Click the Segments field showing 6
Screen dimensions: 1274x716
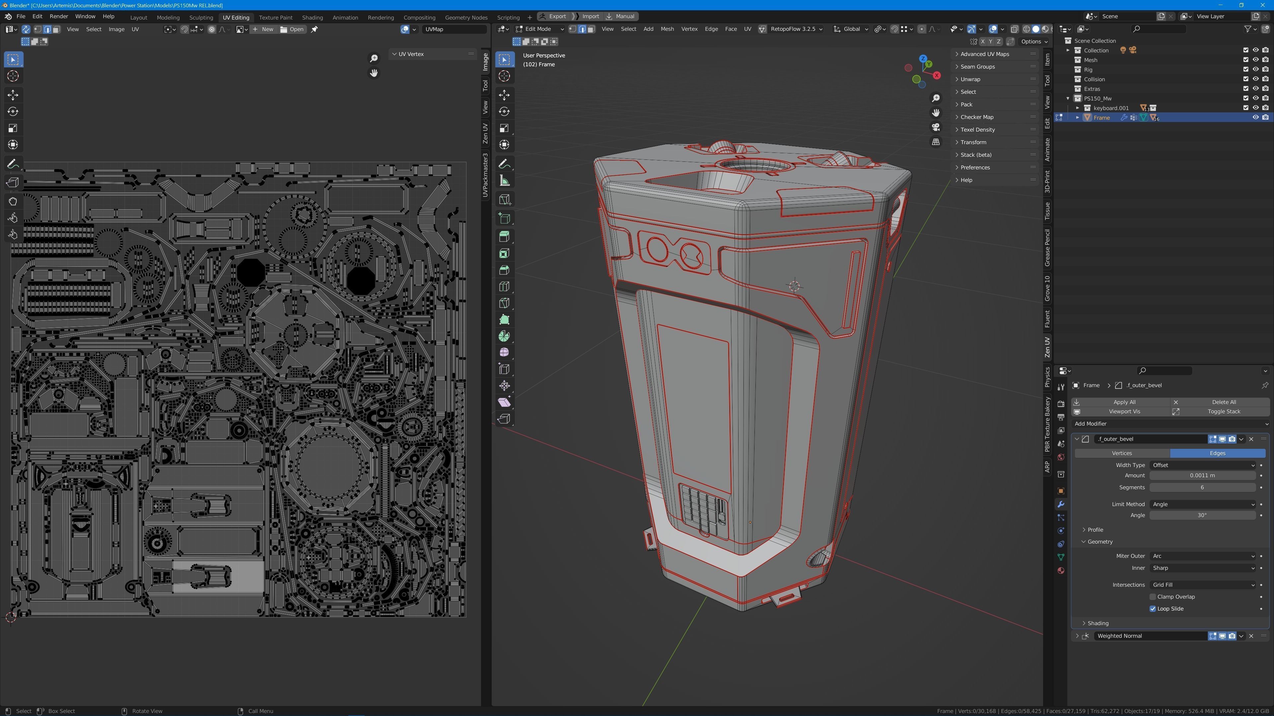pyautogui.click(x=1202, y=488)
